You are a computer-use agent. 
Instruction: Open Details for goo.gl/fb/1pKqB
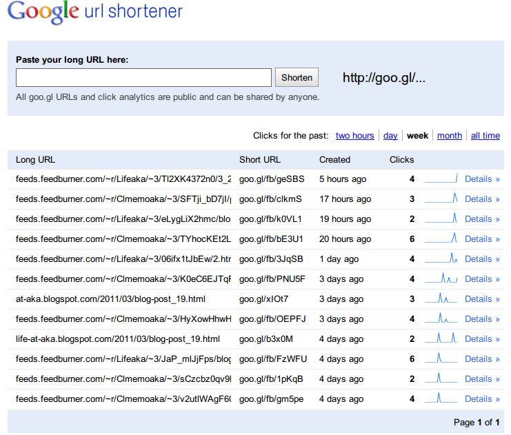tap(482, 379)
